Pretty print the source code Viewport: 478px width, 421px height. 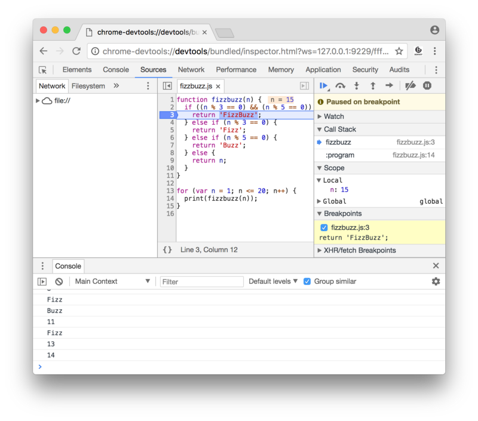pyautogui.click(x=167, y=250)
